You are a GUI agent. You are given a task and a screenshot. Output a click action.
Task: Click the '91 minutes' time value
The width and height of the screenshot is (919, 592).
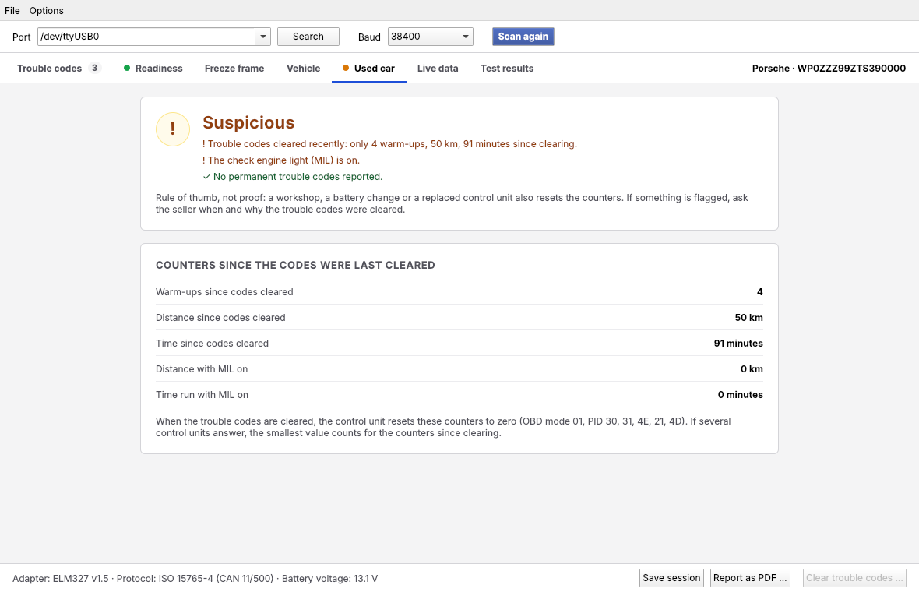pos(738,344)
